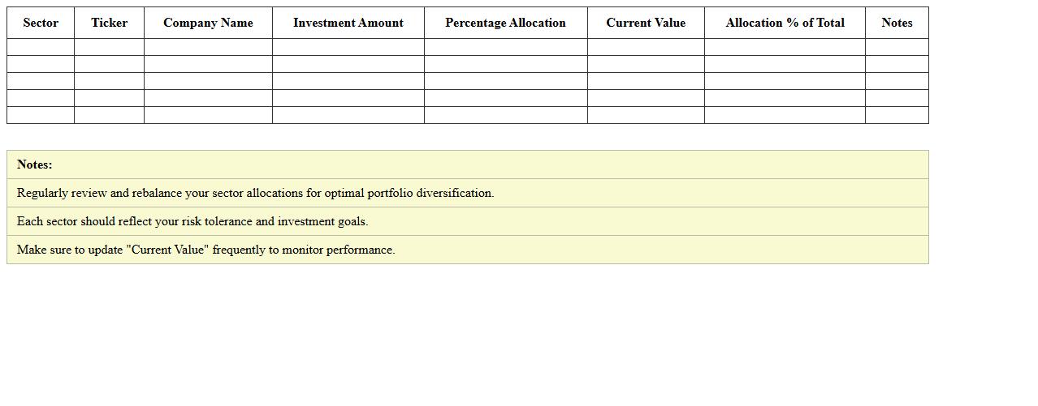The height and width of the screenshot is (406, 1038).
Task: Click first empty cell under Current Value
Action: (646, 47)
